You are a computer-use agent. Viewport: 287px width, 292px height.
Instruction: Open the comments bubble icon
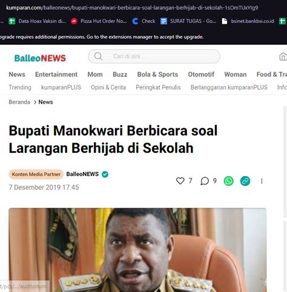205,181
